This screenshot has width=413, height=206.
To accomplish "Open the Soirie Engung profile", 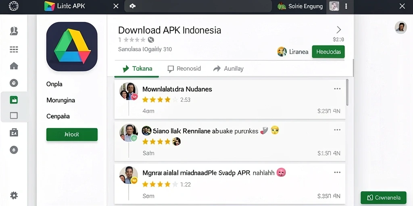I will tap(300, 6).
